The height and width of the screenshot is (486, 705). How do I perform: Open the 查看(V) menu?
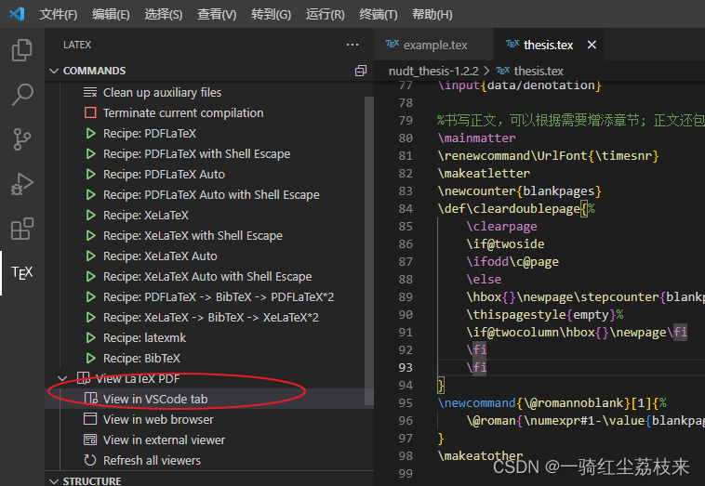[x=217, y=14]
